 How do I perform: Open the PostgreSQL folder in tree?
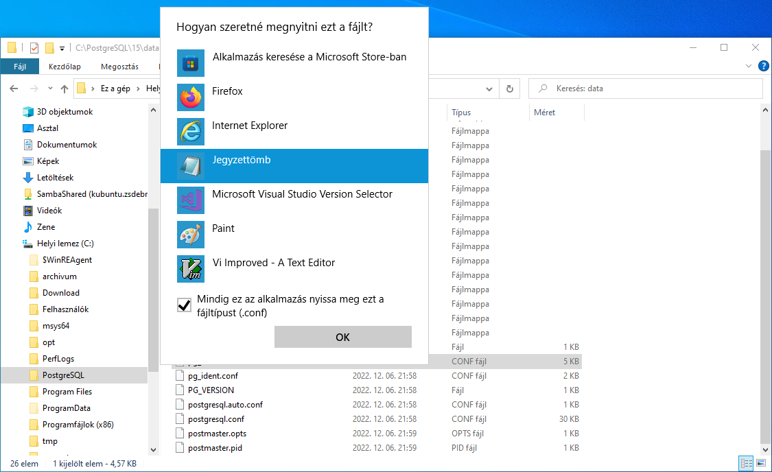(x=63, y=375)
